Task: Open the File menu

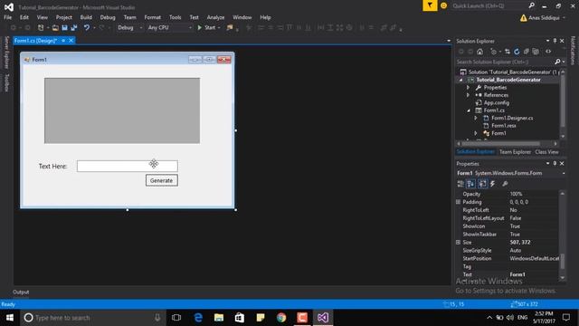Action: (x=8, y=17)
